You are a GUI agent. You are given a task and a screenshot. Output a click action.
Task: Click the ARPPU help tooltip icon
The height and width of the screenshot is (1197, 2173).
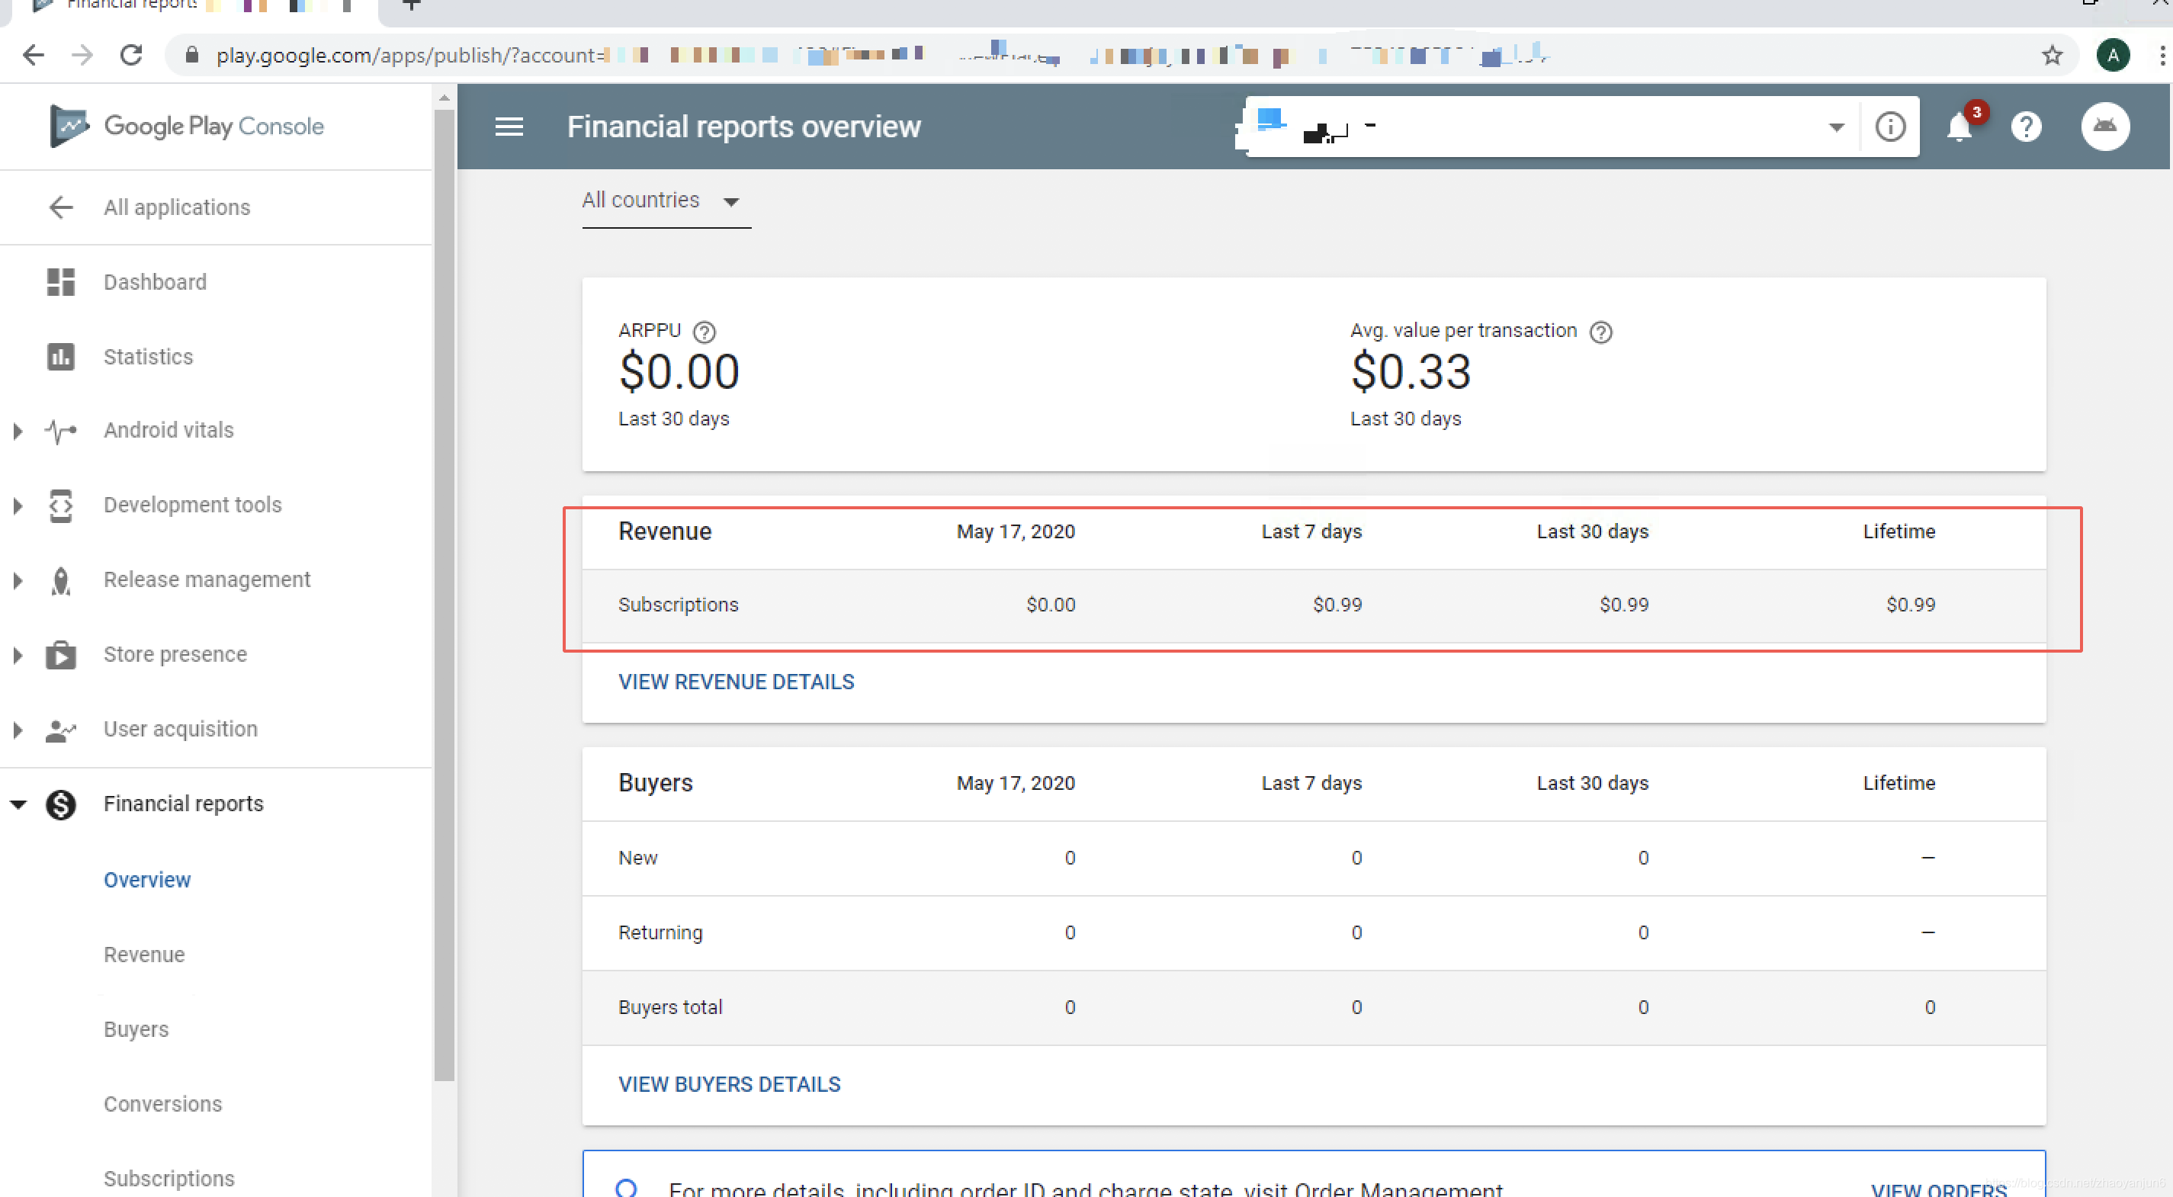coord(704,332)
